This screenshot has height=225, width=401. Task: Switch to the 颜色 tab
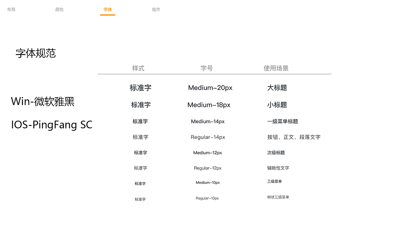tap(59, 9)
